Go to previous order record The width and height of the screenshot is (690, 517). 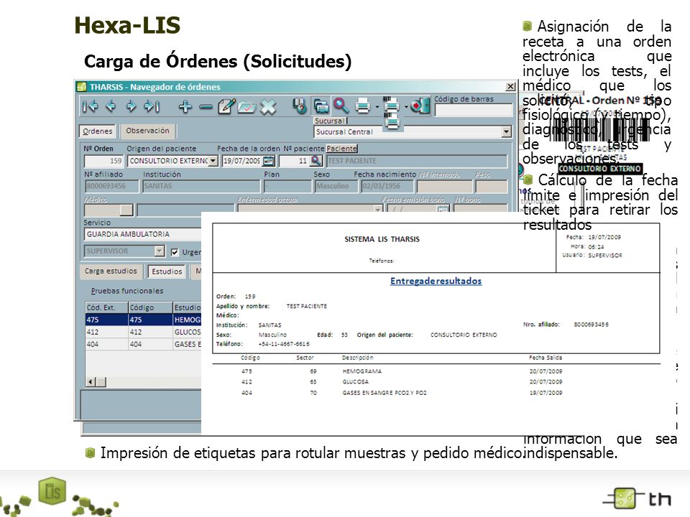(111, 106)
